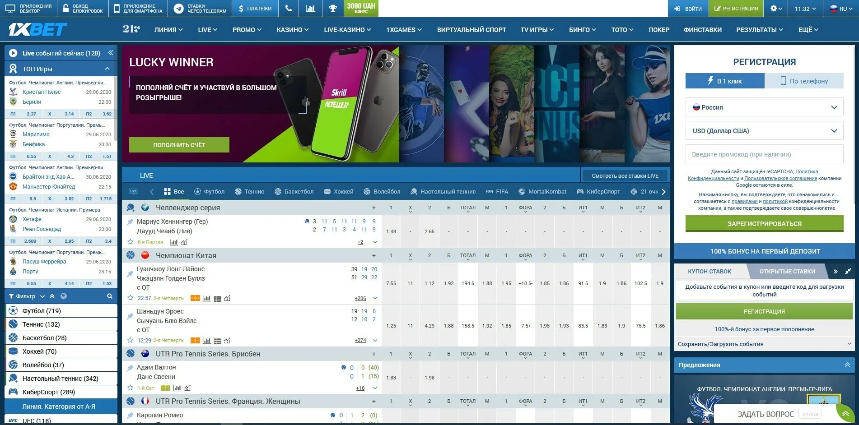This screenshot has height=425, width=859.
Task: Click the 3000 UAH бонус button
Action: (361, 8)
